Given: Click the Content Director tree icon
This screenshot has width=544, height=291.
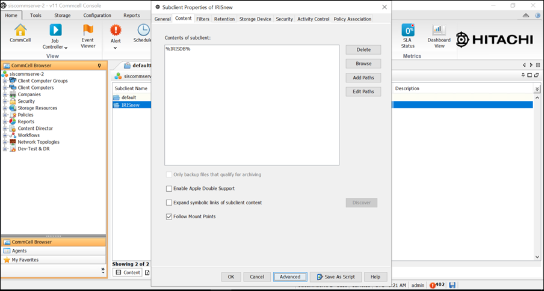Looking at the screenshot, I should tap(13, 129).
